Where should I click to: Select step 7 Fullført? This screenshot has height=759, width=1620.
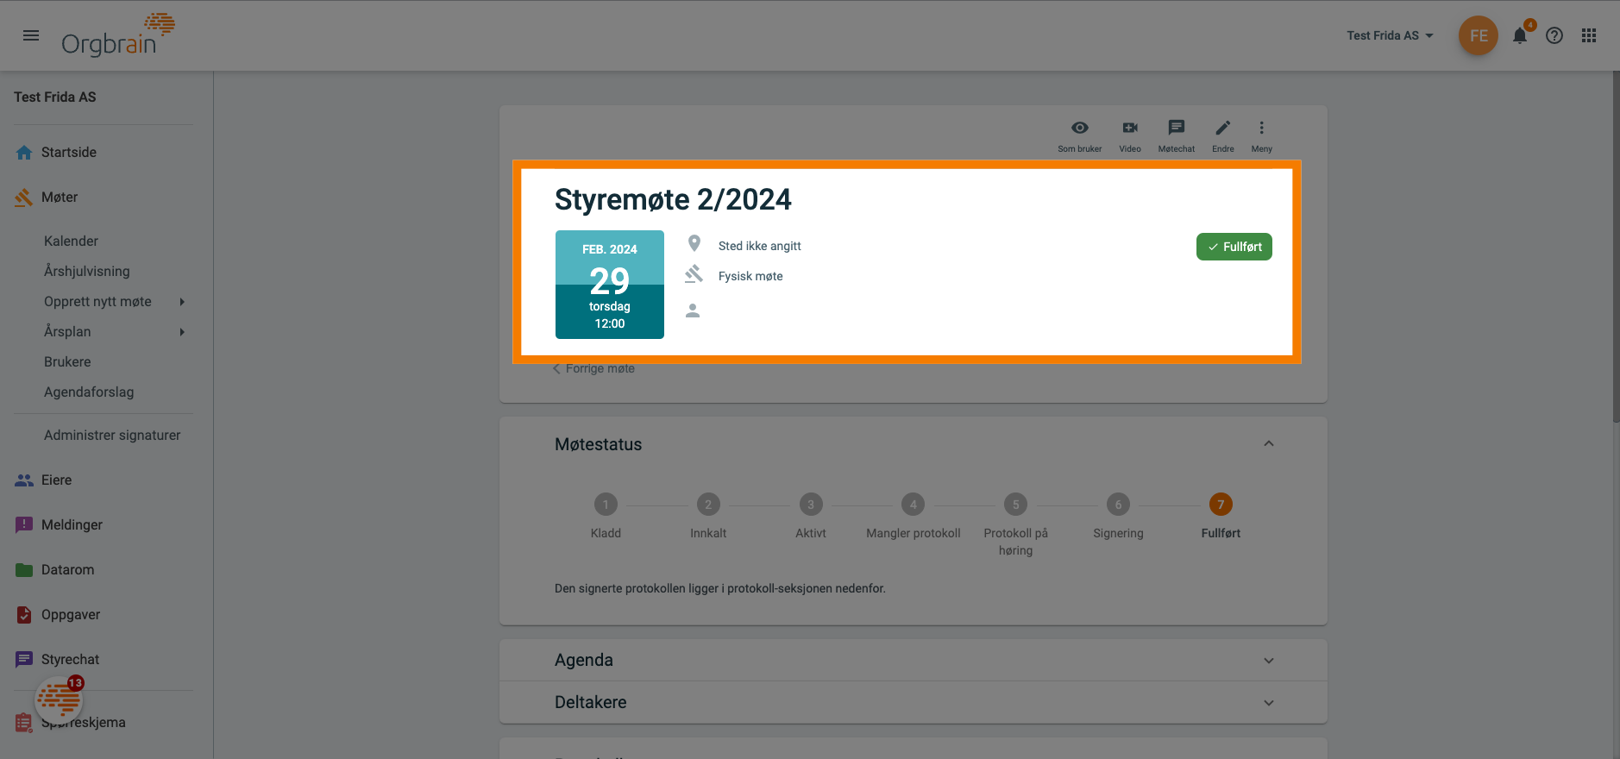[x=1221, y=505]
